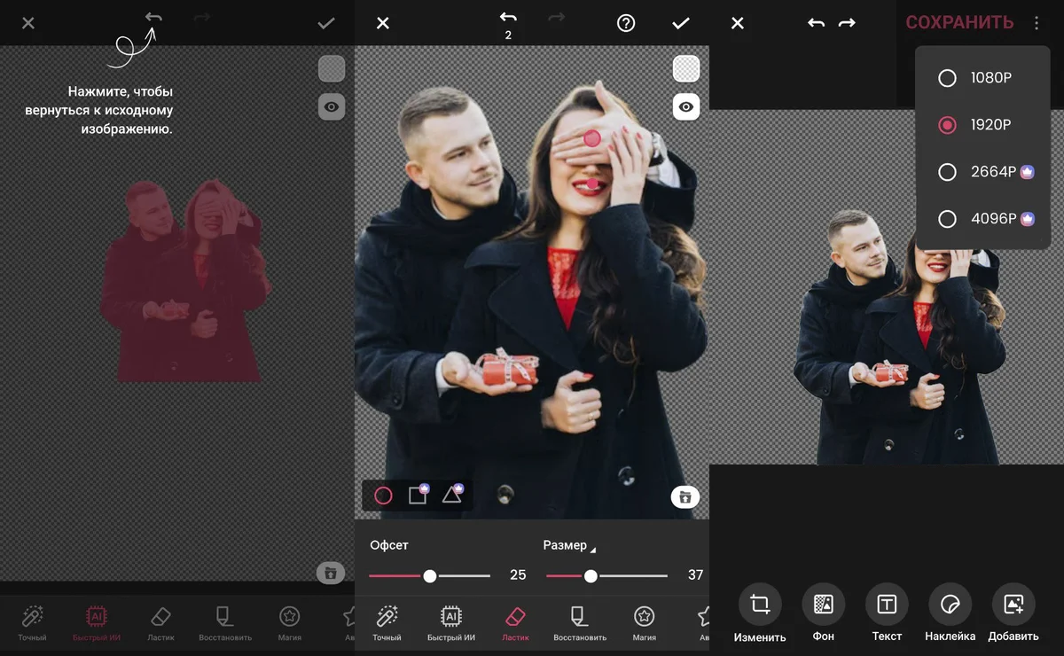Toggle the eye preview in the left panel

332,106
